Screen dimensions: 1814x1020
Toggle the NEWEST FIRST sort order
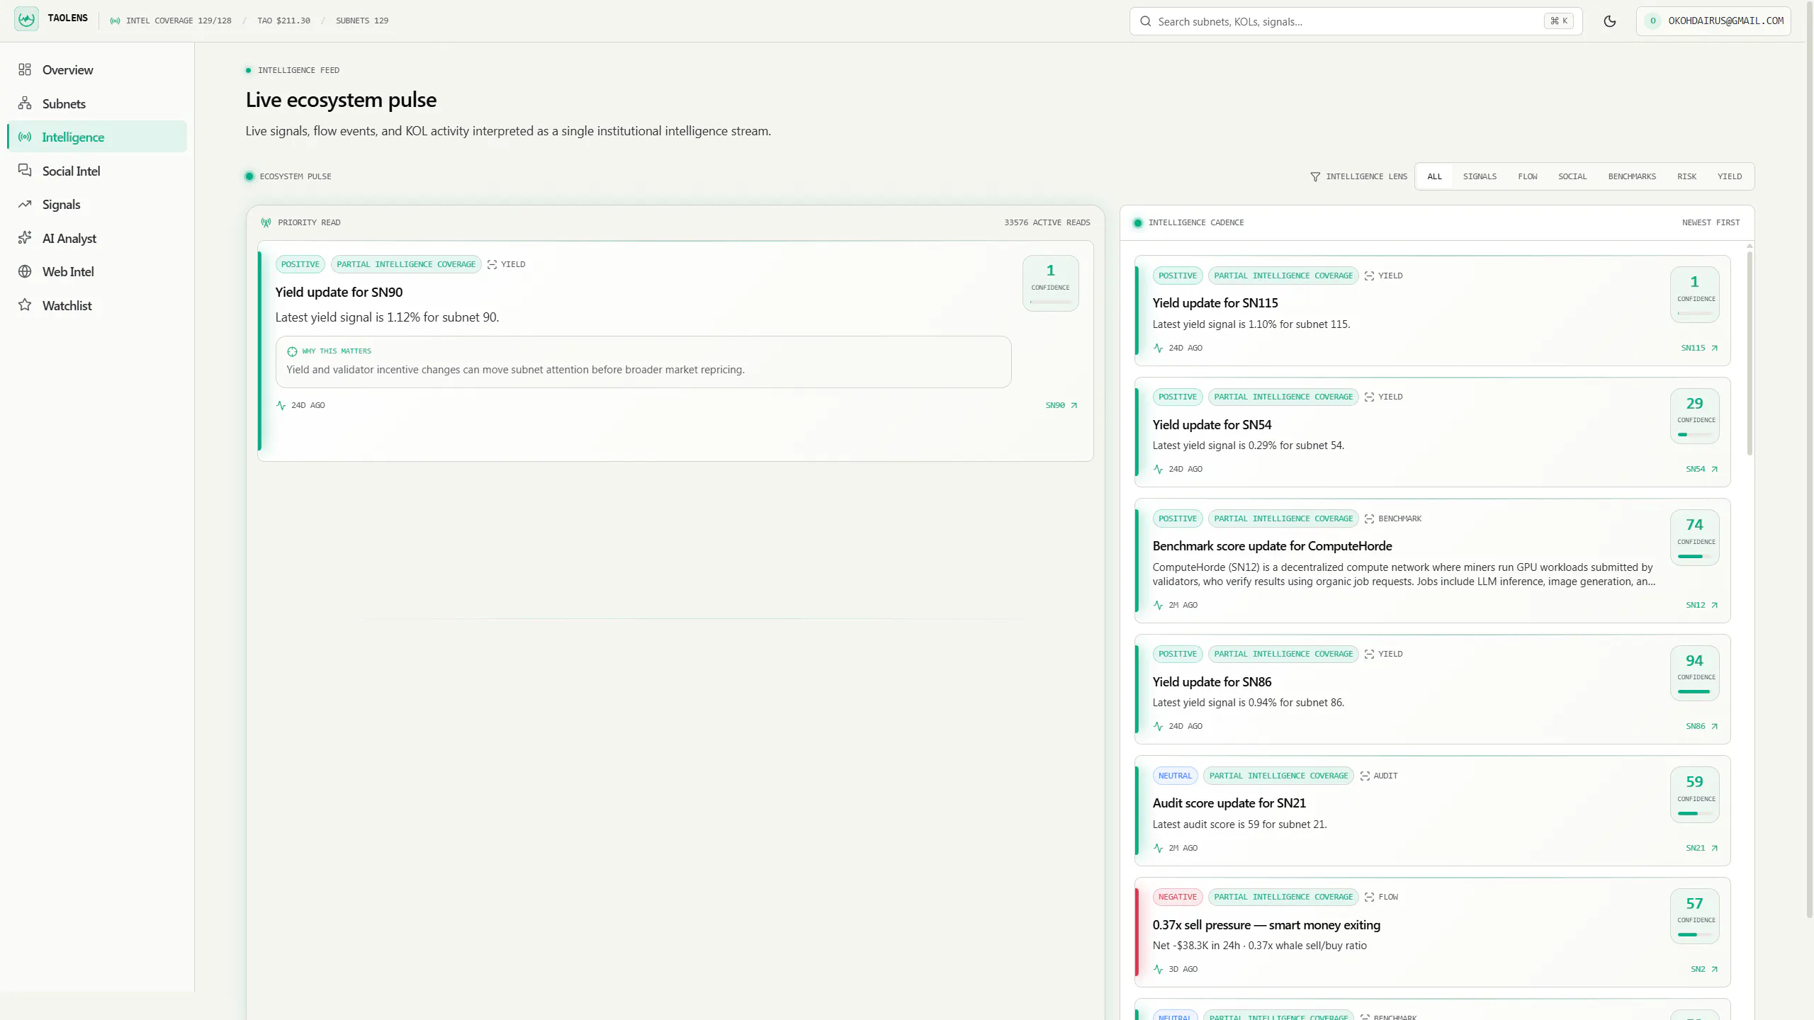coord(1711,222)
